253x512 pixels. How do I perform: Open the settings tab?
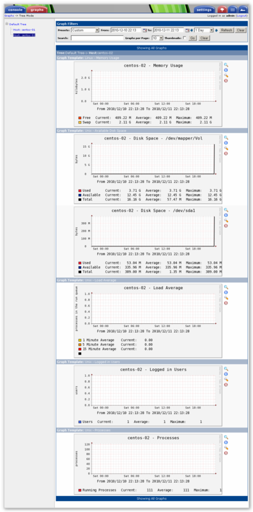[x=204, y=10]
